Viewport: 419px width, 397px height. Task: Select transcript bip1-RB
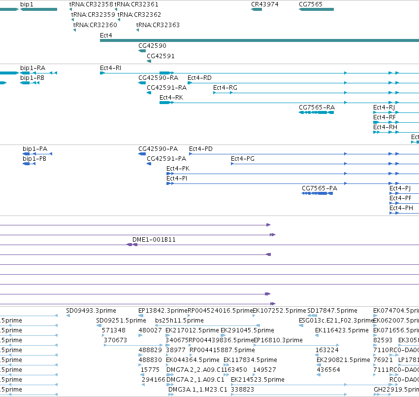pos(30,83)
